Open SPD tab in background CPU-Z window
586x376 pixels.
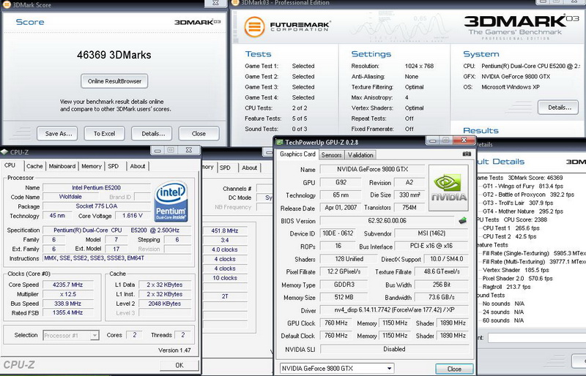point(225,168)
